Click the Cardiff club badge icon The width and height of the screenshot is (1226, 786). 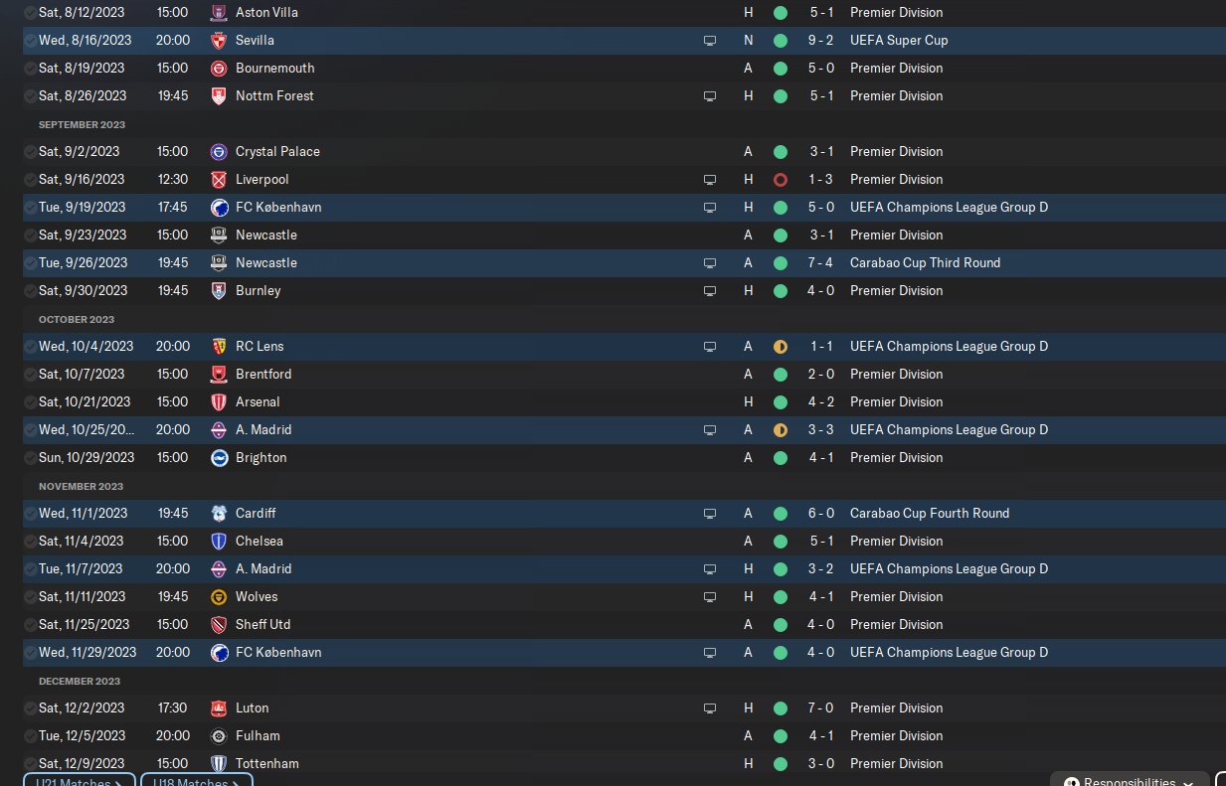pyautogui.click(x=219, y=514)
